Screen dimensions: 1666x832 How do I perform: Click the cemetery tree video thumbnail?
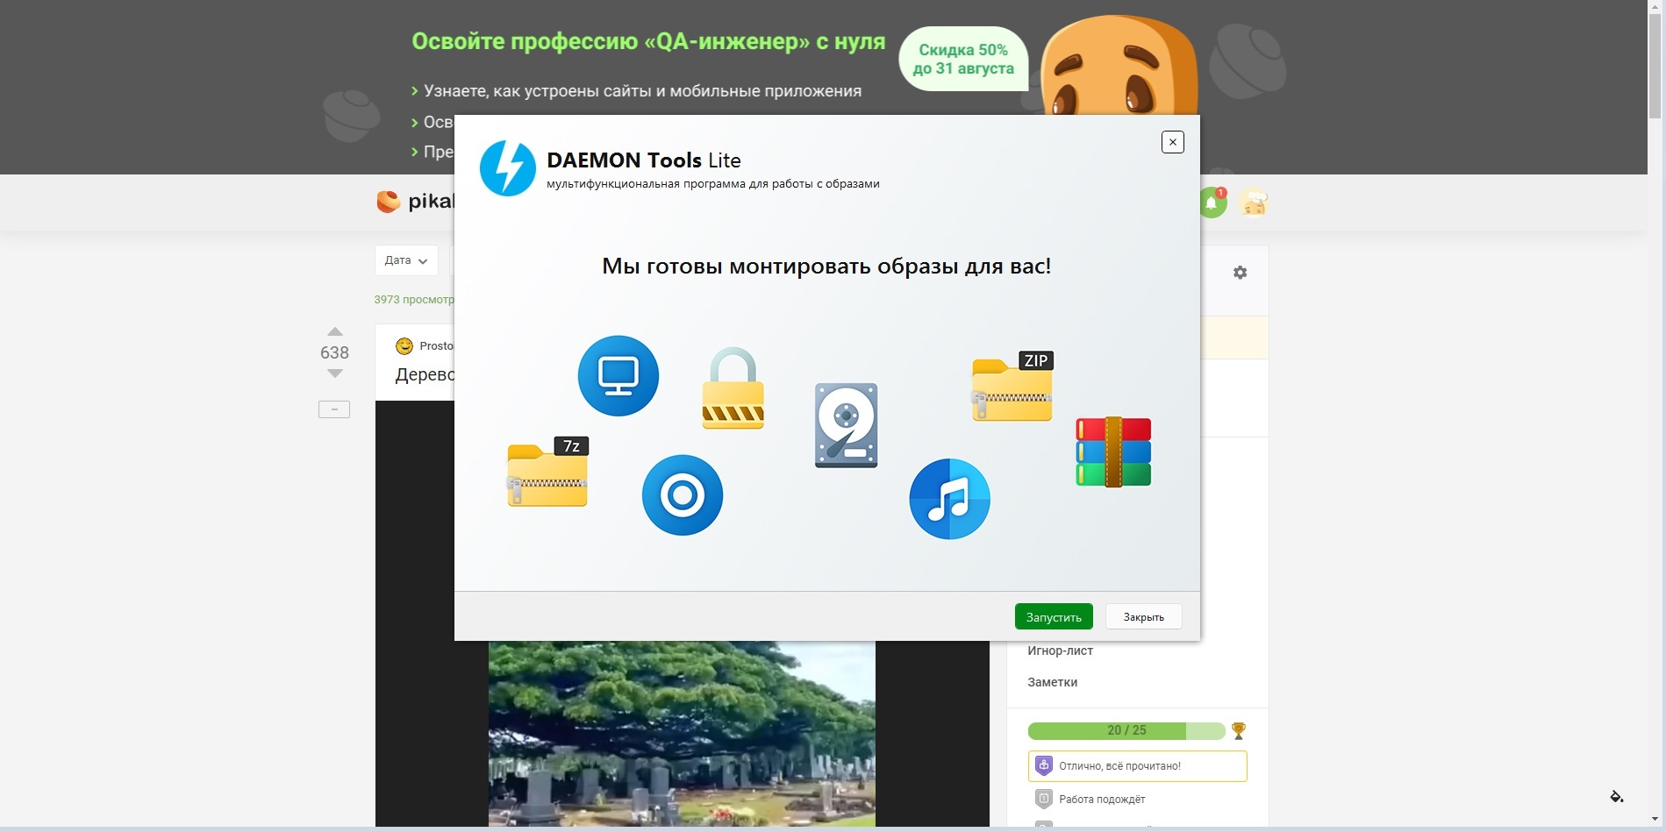(682, 733)
